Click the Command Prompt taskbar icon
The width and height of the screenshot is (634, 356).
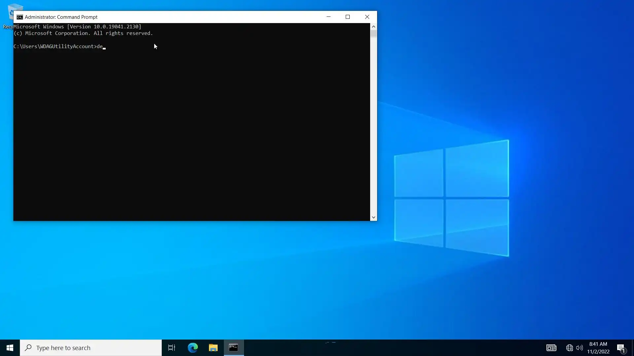pyautogui.click(x=234, y=348)
